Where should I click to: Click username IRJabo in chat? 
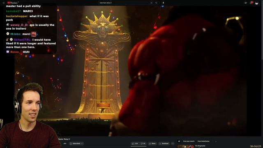16,34
